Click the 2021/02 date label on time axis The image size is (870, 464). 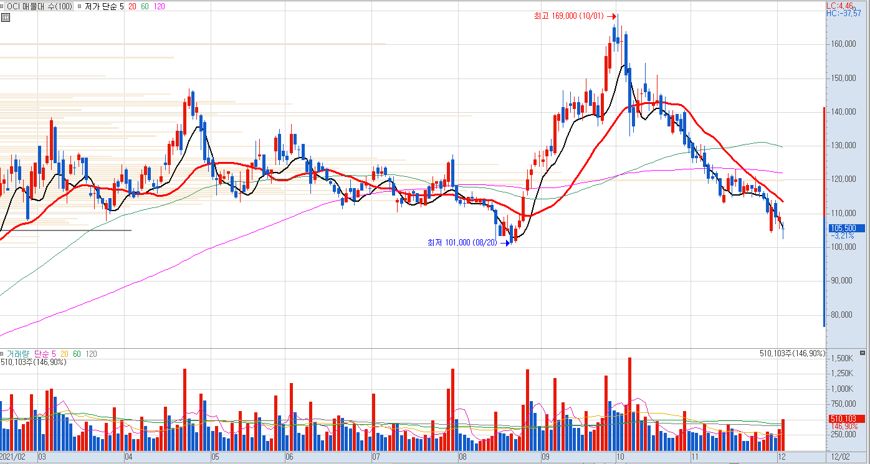[13, 457]
